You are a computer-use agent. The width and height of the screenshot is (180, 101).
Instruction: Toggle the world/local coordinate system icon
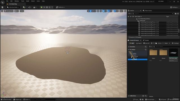98,11
